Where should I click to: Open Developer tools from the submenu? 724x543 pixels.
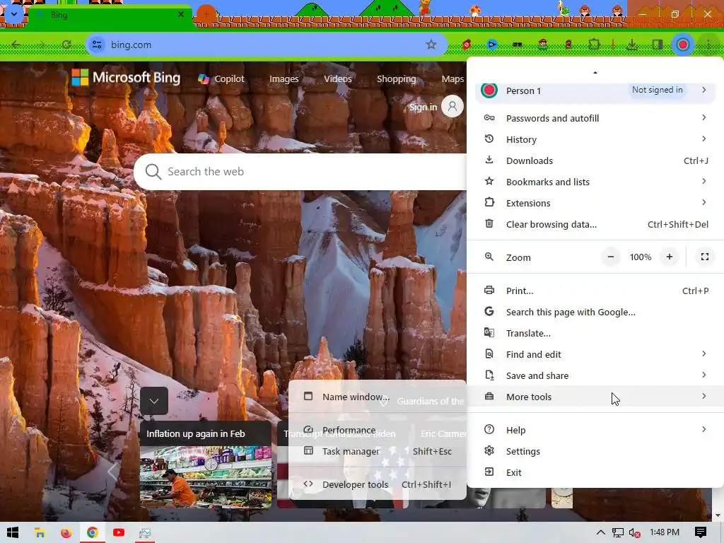tap(378, 485)
